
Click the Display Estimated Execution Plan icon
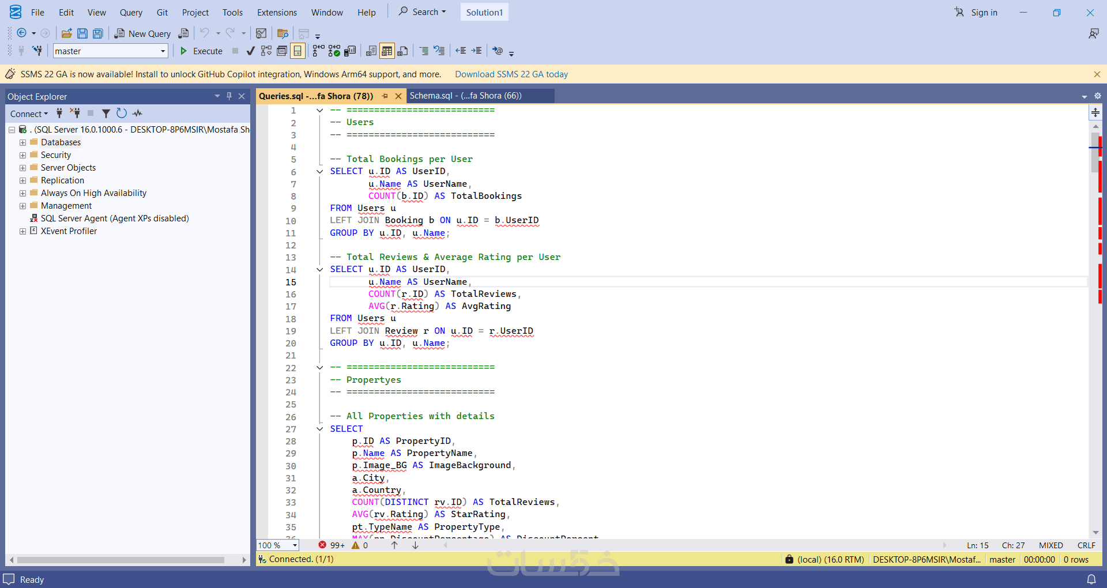(266, 51)
